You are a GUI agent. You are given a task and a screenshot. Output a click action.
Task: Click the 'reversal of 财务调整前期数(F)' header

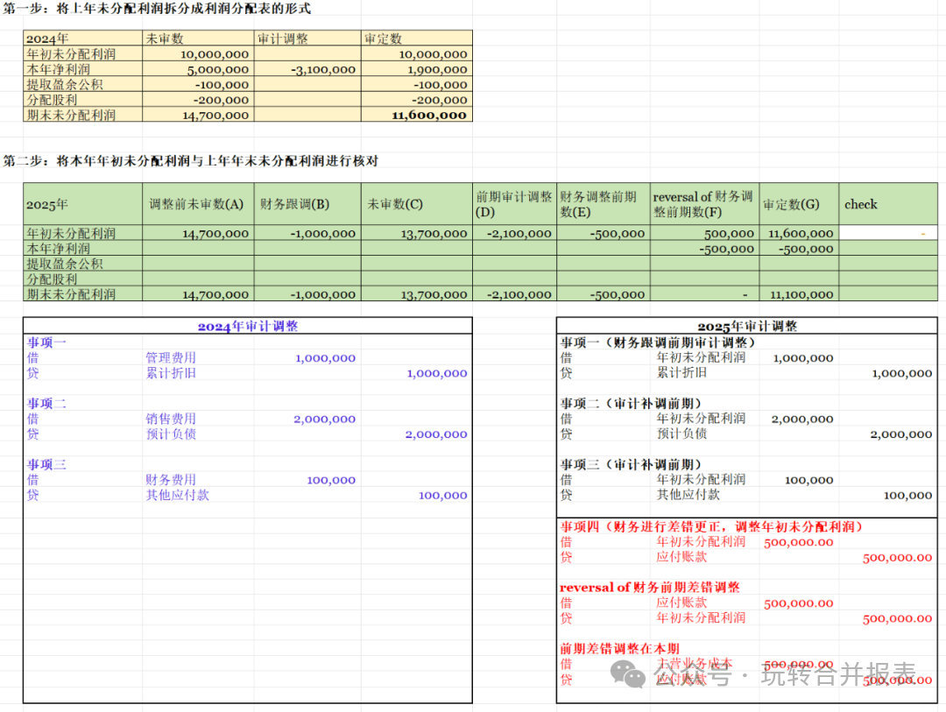click(703, 204)
